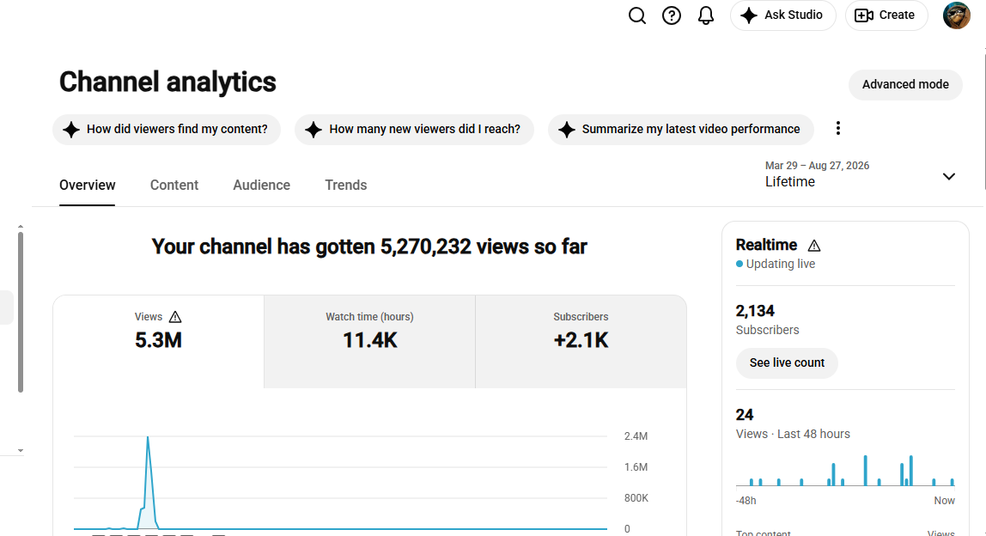Click the 2.4M chart axis label
This screenshot has width=986, height=536.
[636, 436]
